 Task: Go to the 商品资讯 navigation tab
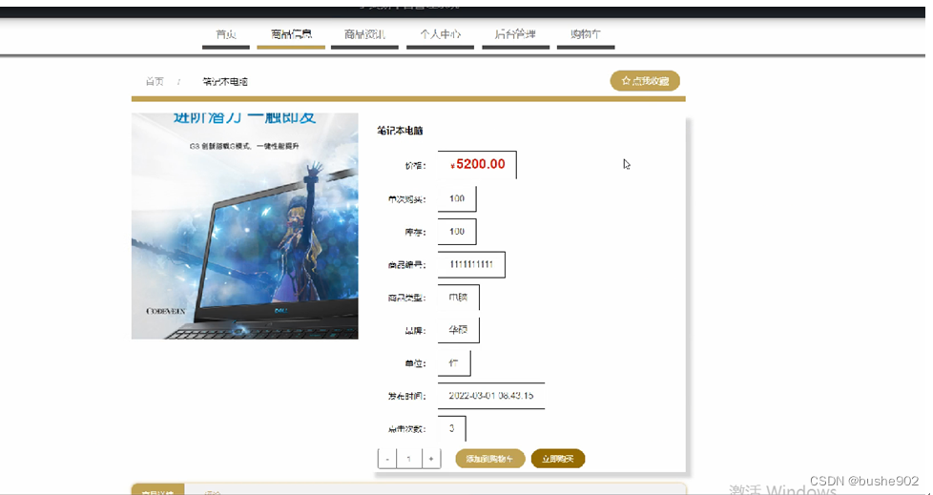point(364,35)
